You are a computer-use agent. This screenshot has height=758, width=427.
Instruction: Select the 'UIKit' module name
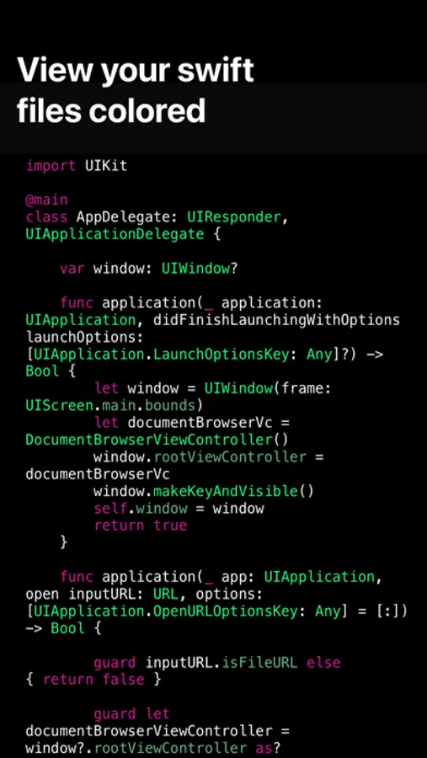(106, 166)
